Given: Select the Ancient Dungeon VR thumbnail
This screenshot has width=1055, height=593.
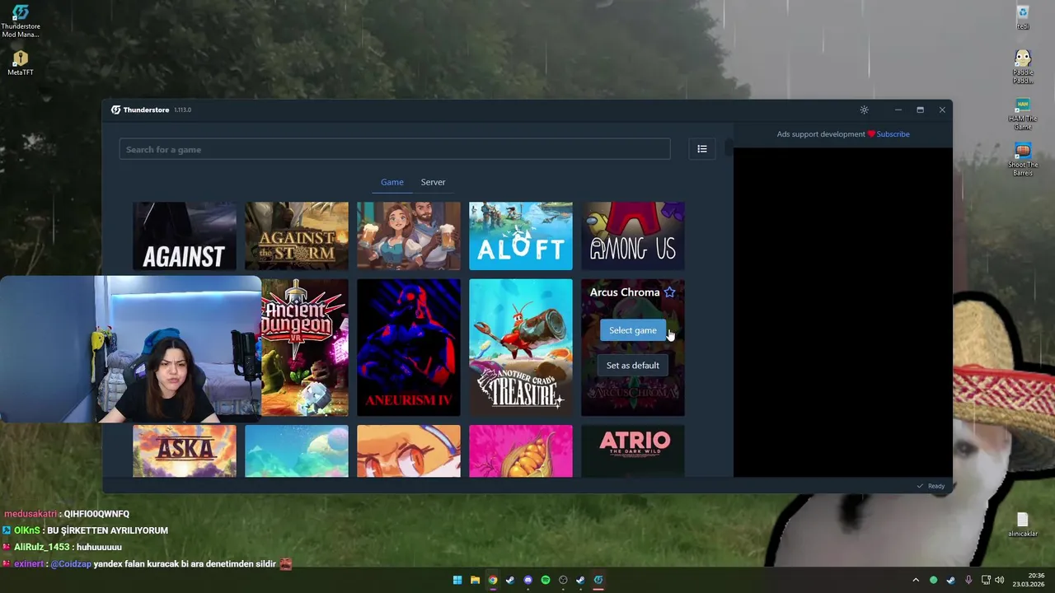Looking at the screenshot, I should 305,348.
